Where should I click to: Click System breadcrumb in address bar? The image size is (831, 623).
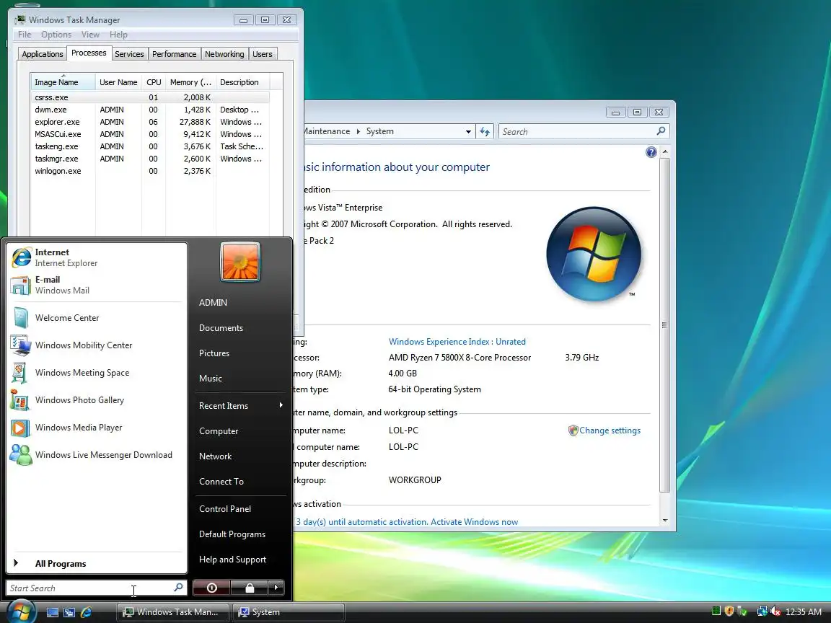point(380,131)
